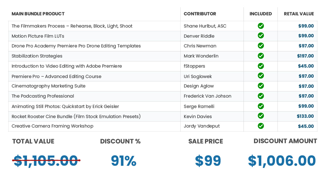Click the $99 sale price

click(208, 161)
